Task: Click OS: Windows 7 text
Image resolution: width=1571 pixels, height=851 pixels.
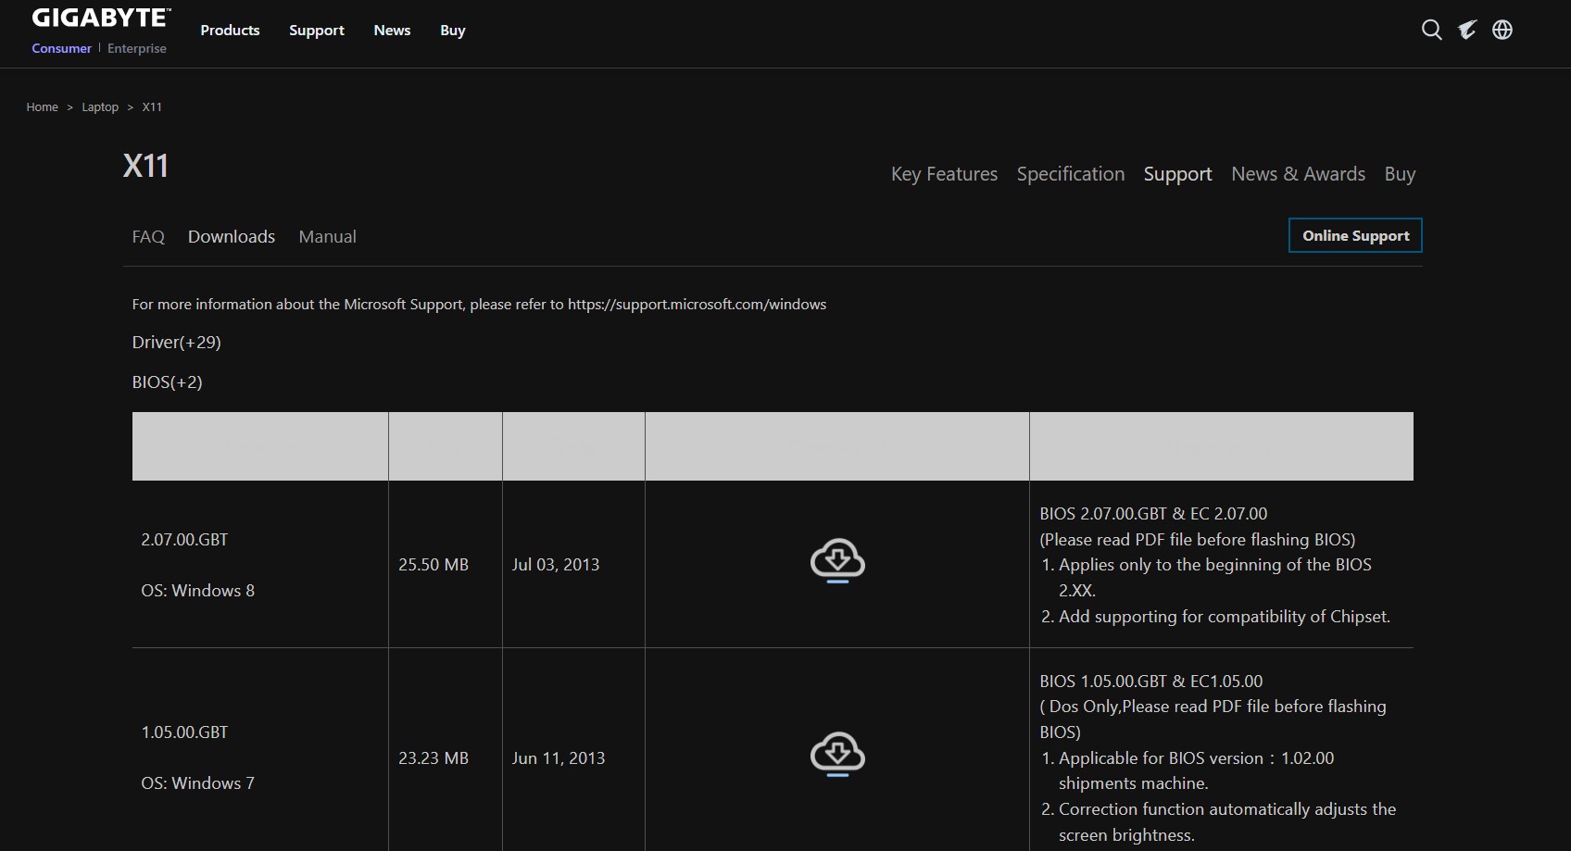Action: pos(197,783)
